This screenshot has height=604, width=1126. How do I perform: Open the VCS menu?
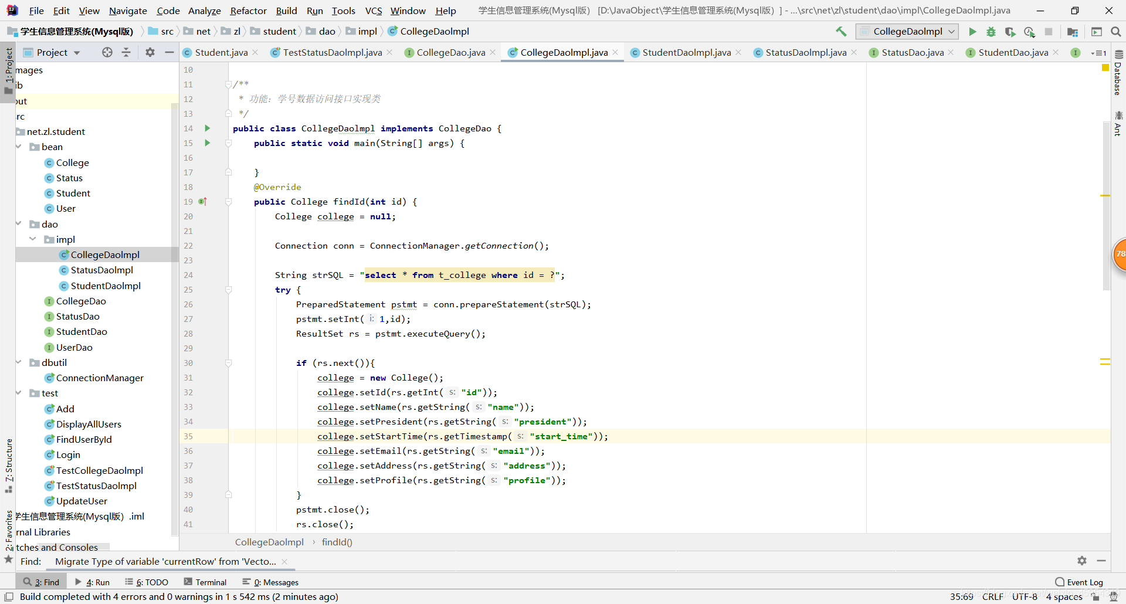pos(373,11)
